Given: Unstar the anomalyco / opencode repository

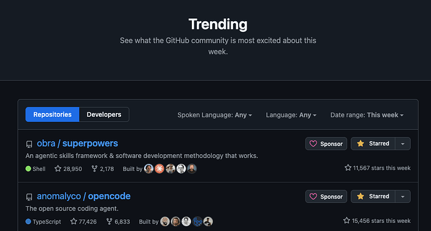Looking at the screenshot, I should [x=373, y=197].
